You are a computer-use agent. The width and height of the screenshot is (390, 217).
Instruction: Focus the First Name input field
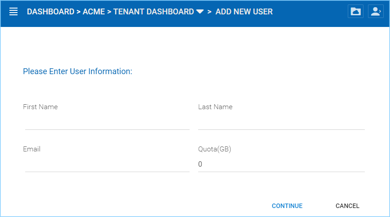pos(107,122)
